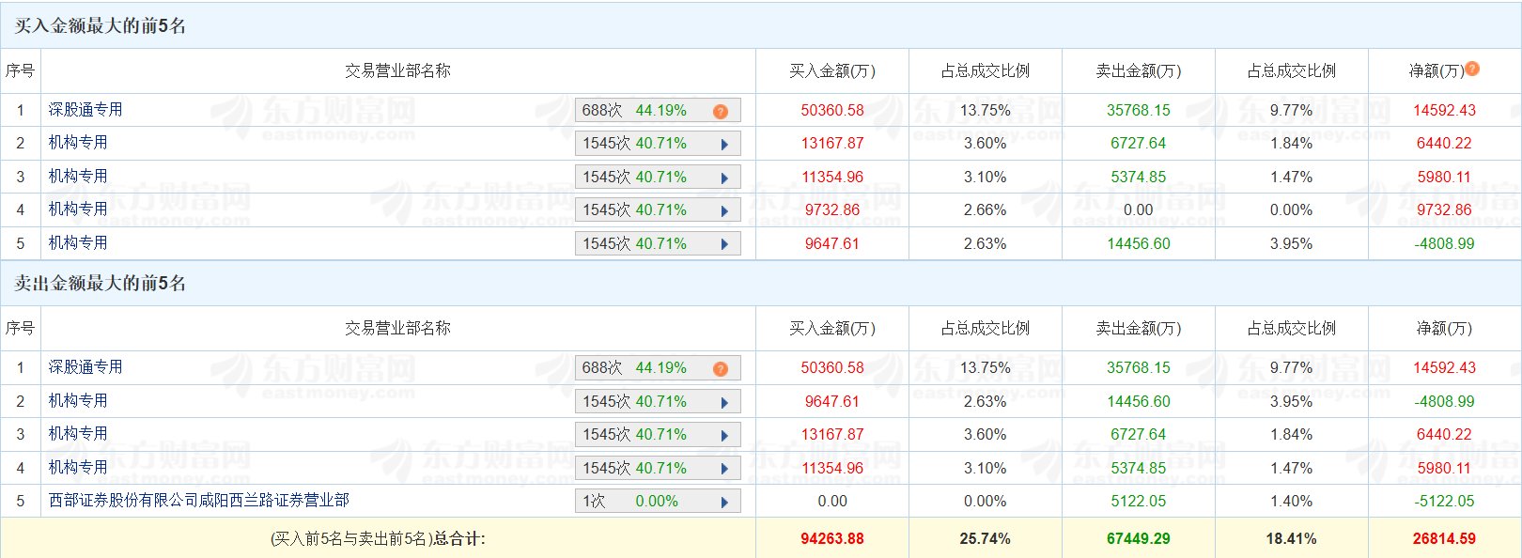Screen dimensions: 1522x558
Task: Open 深股通专用 link in sell top 5 table
Action: point(85,367)
